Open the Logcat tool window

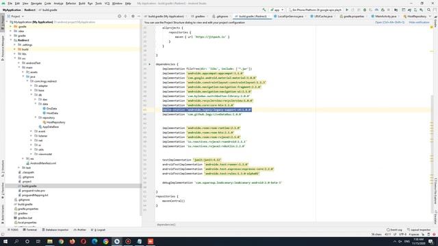pyautogui.click(x=99, y=230)
